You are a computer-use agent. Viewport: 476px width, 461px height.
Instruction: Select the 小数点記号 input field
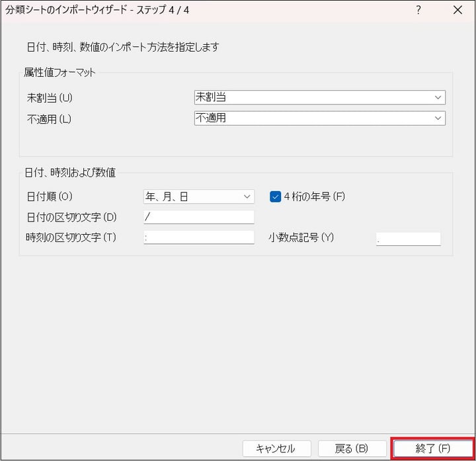click(408, 239)
